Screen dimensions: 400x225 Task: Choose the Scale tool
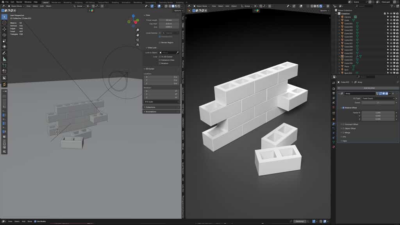(4, 41)
